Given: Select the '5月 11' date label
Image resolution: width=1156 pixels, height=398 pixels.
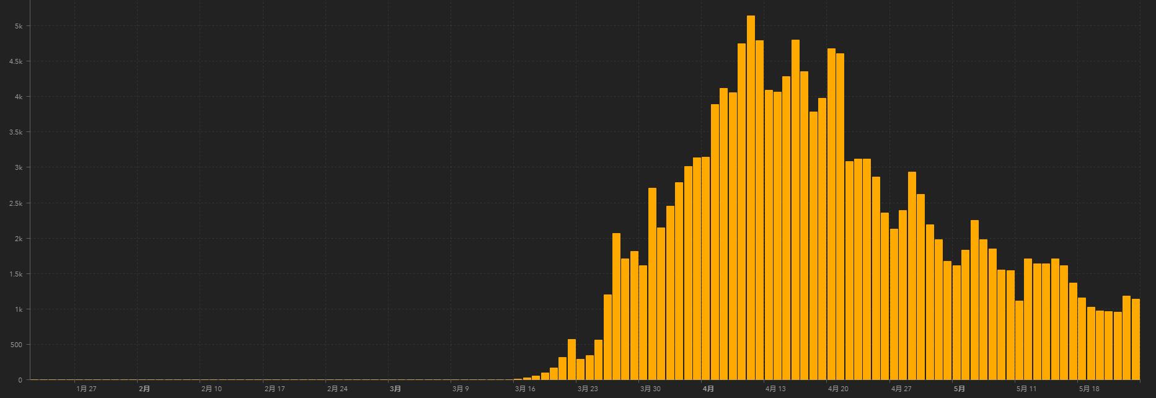Looking at the screenshot, I should 1026,389.
